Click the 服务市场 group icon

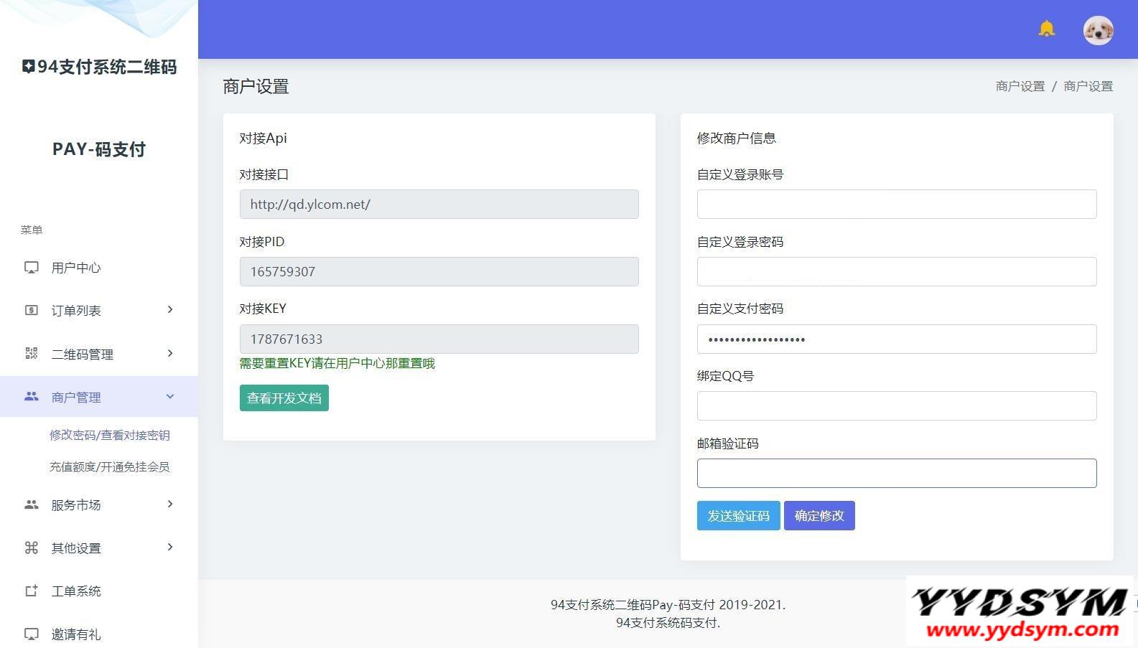click(32, 505)
